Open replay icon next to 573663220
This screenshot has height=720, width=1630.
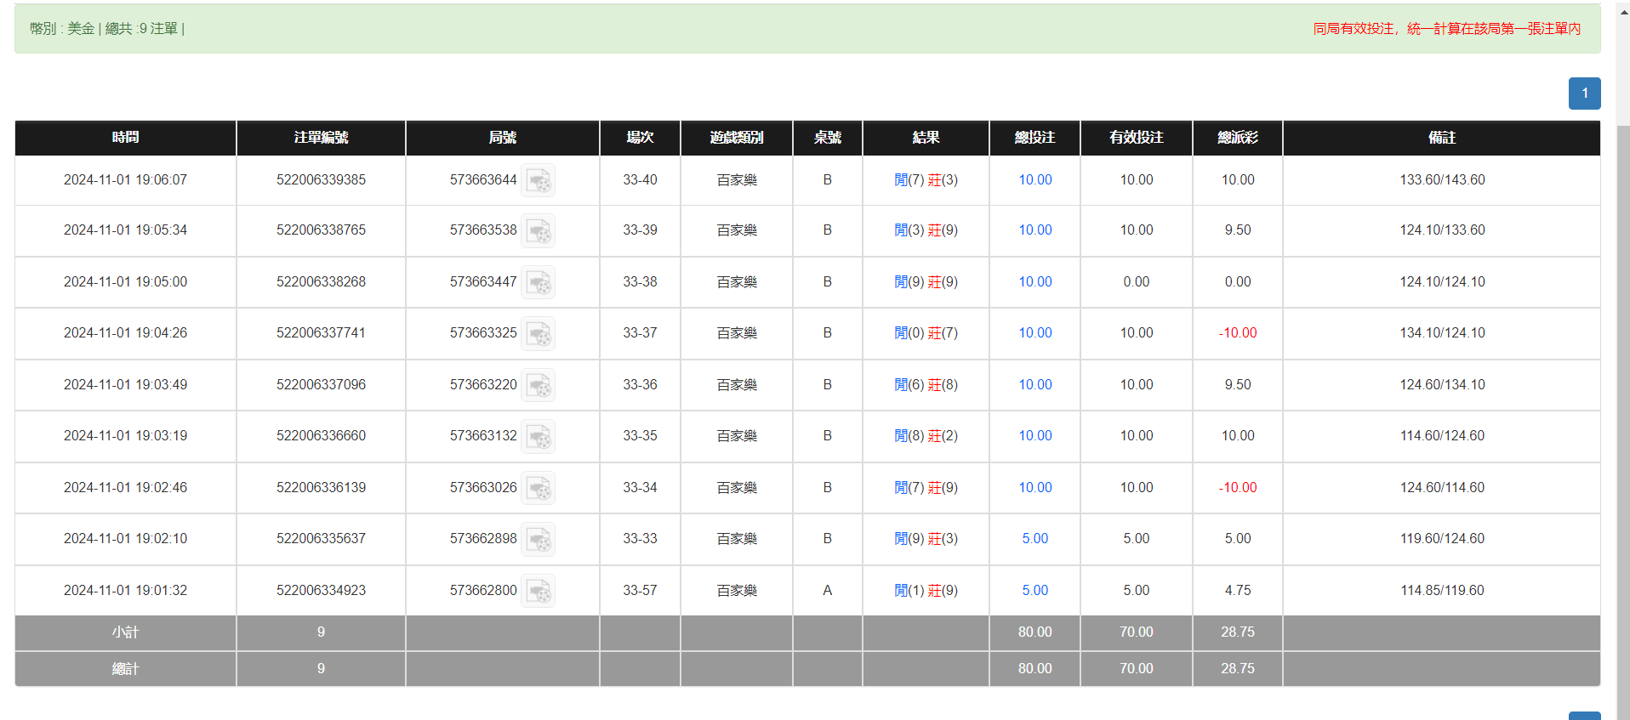(x=538, y=385)
